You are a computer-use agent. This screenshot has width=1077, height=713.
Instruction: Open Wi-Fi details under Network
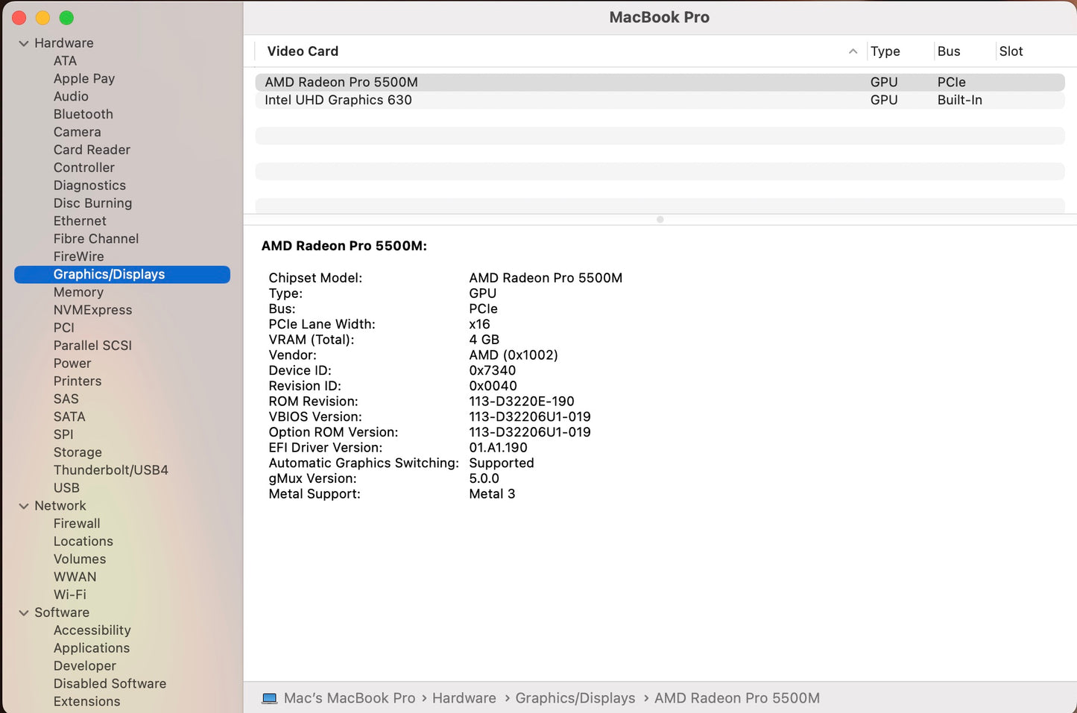pos(69,594)
